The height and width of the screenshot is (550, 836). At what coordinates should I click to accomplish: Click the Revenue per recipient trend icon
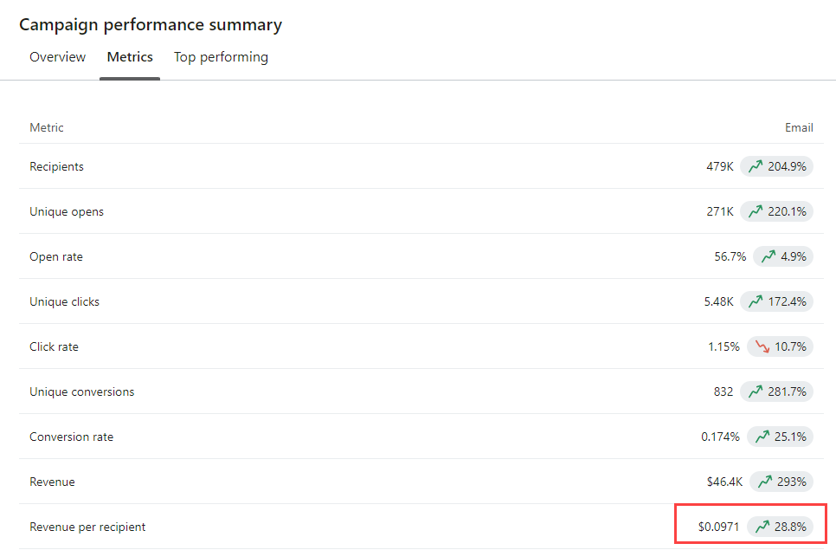click(x=762, y=527)
